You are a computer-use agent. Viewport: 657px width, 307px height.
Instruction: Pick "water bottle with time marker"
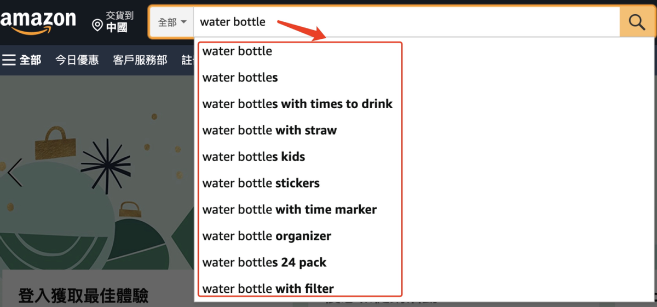289,210
